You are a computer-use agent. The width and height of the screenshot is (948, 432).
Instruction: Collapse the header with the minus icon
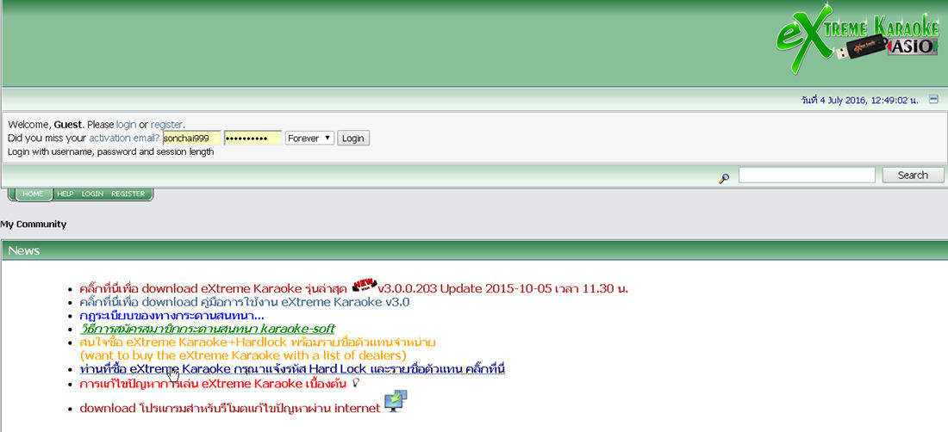point(933,100)
